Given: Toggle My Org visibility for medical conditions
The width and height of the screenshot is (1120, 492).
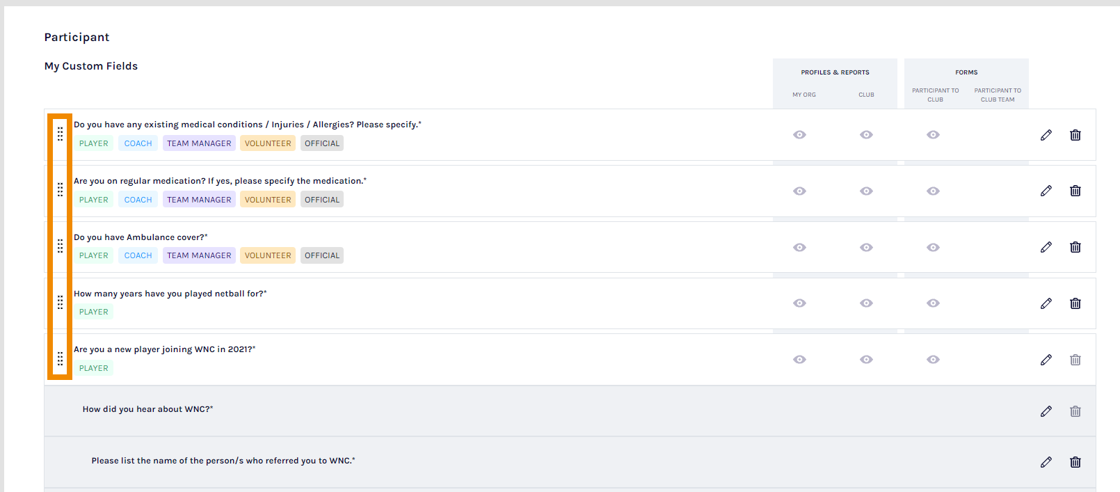Looking at the screenshot, I should click(799, 135).
